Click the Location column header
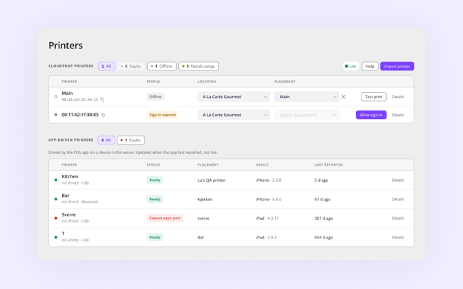463x289 pixels. [207, 82]
